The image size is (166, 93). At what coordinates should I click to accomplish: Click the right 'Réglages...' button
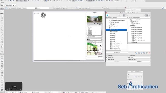pyautogui.click(x=139, y=61)
